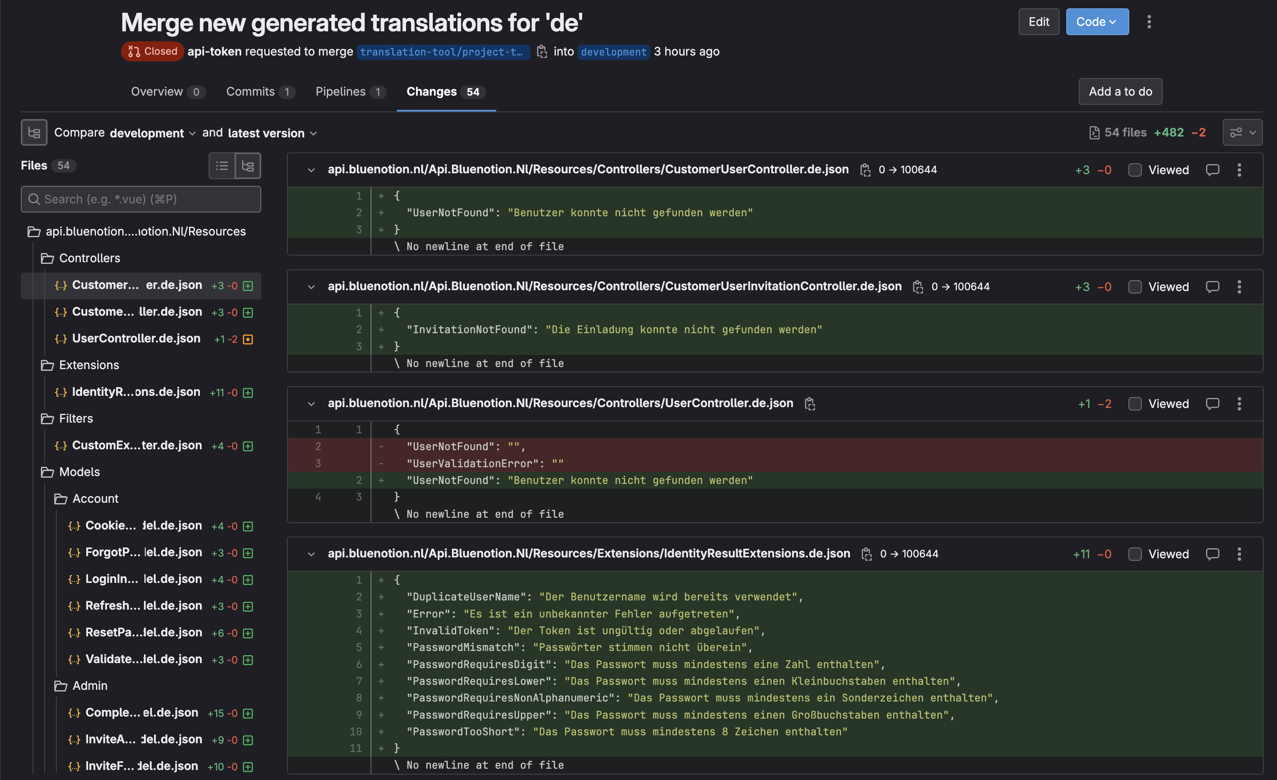Copy source branch name icon
This screenshot has height=780, width=1277.
[x=542, y=51]
